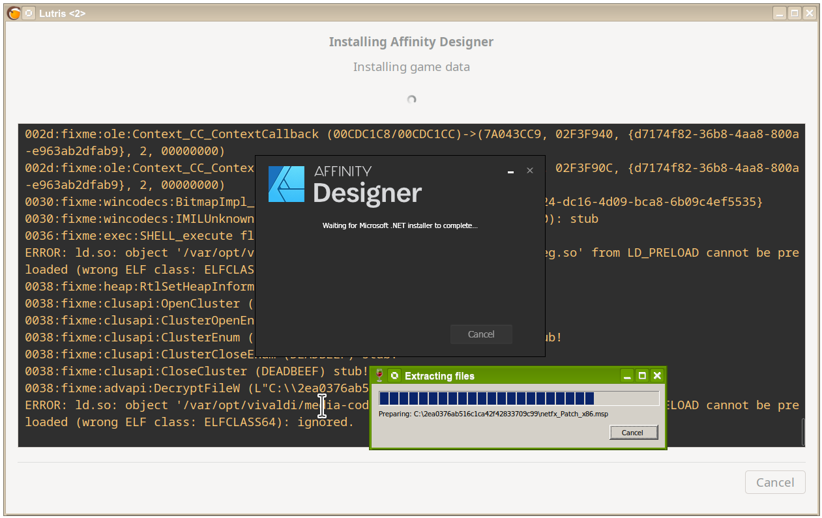Screen dimensions: 822x518
Task: Click the "0038:fixme:clusapi:CloseCluster (DEADBEEF) stub!" log line
Action: 197,371
